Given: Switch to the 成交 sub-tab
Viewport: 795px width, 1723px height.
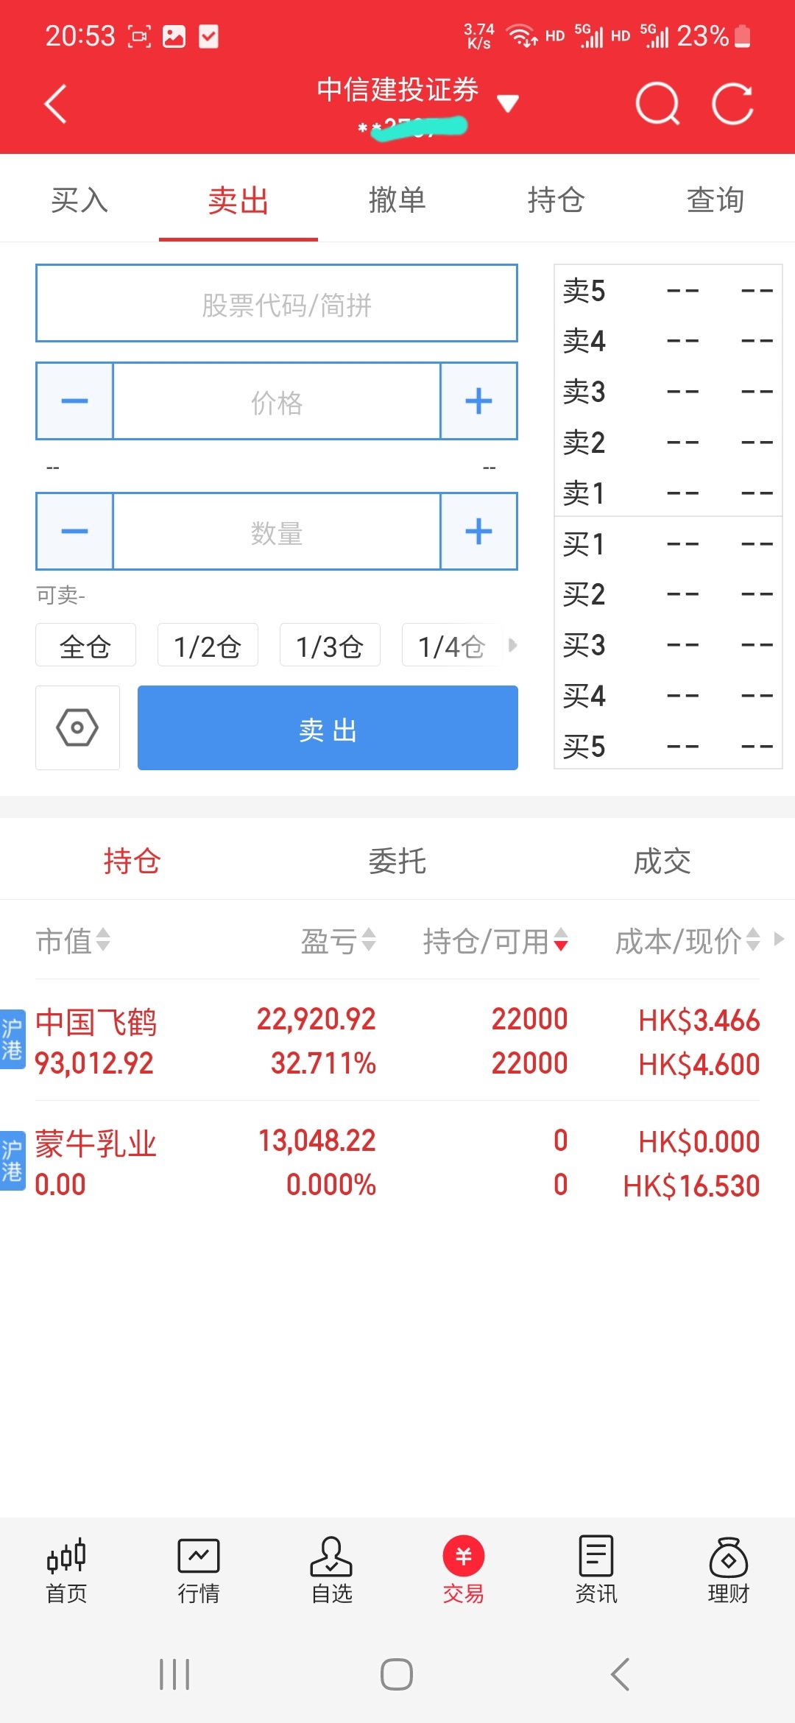Looking at the screenshot, I should point(662,860).
